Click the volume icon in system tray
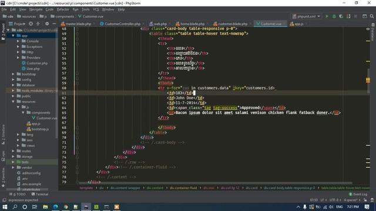The height and width of the screenshot is (211, 376). pos(331,207)
